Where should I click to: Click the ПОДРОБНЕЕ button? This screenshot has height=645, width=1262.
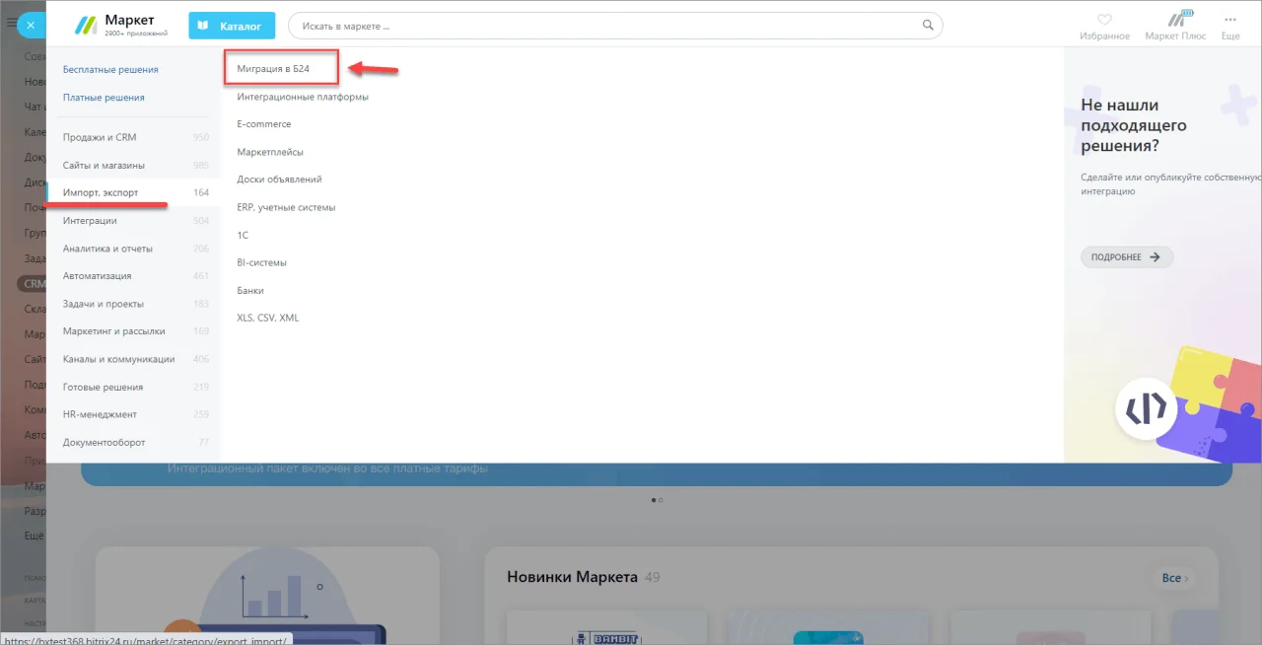pyautogui.click(x=1127, y=257)
